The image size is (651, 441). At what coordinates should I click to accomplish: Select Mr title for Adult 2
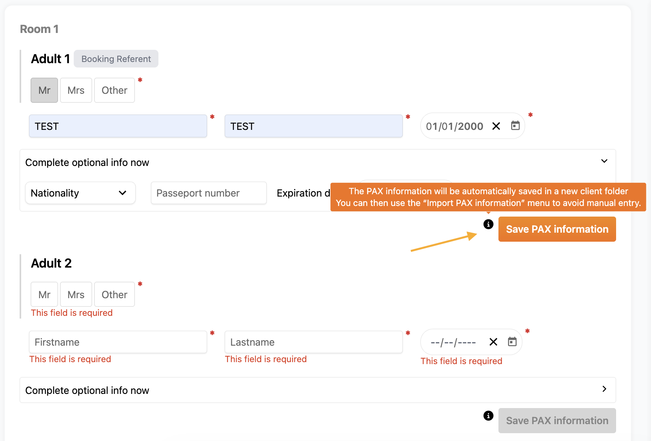pyautogui.click(x=44, y=295)
